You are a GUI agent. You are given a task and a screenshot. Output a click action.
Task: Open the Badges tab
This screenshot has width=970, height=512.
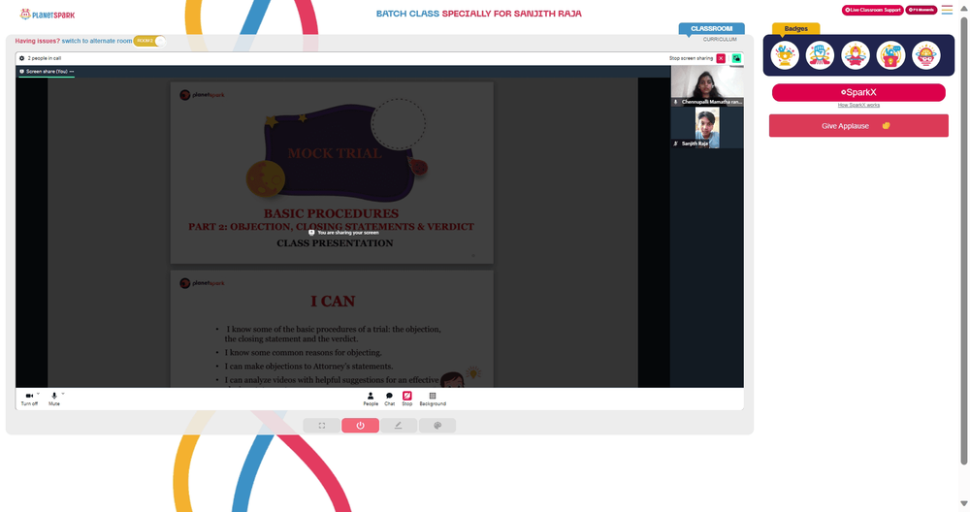point(795,28)
